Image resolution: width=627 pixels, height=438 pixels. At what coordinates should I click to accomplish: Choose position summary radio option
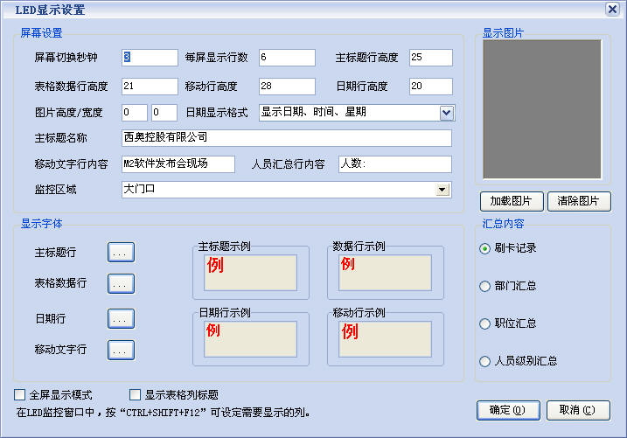point(485,323)
